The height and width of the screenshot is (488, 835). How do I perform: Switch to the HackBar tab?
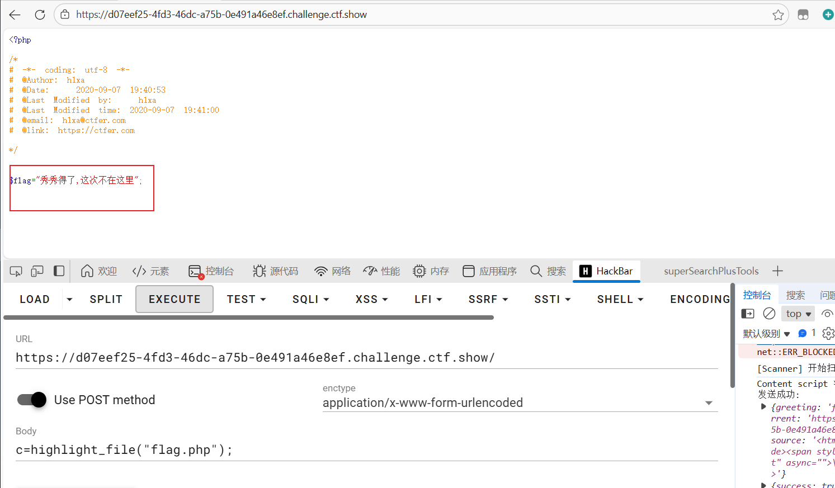(x=606, y=271)
